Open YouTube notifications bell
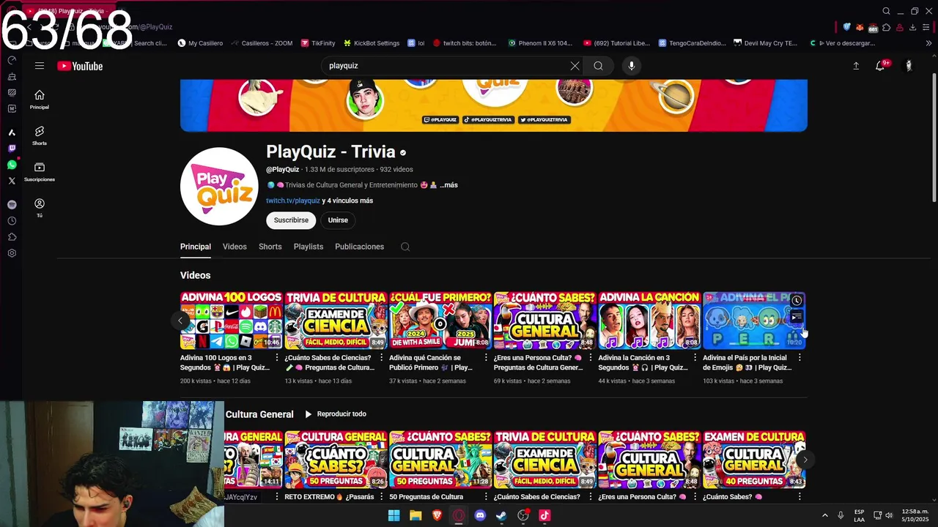 click(882, 66)
